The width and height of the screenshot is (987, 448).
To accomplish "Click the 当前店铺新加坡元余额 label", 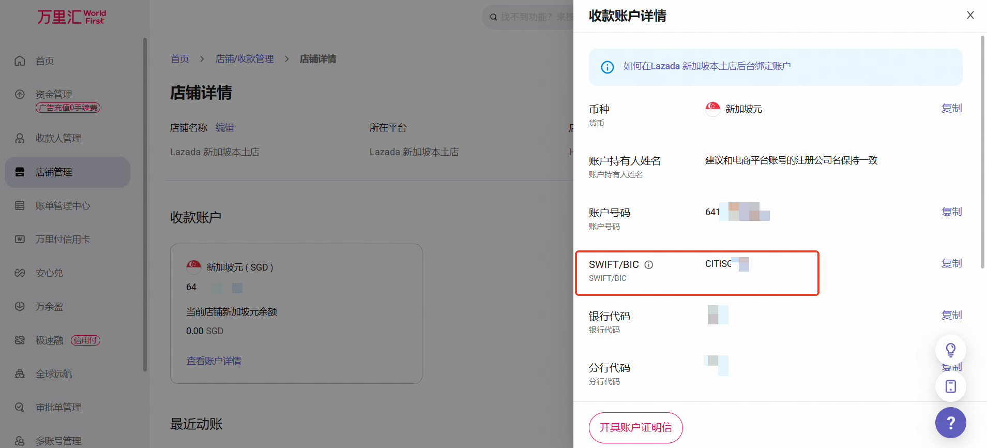I will coord(232,312).
